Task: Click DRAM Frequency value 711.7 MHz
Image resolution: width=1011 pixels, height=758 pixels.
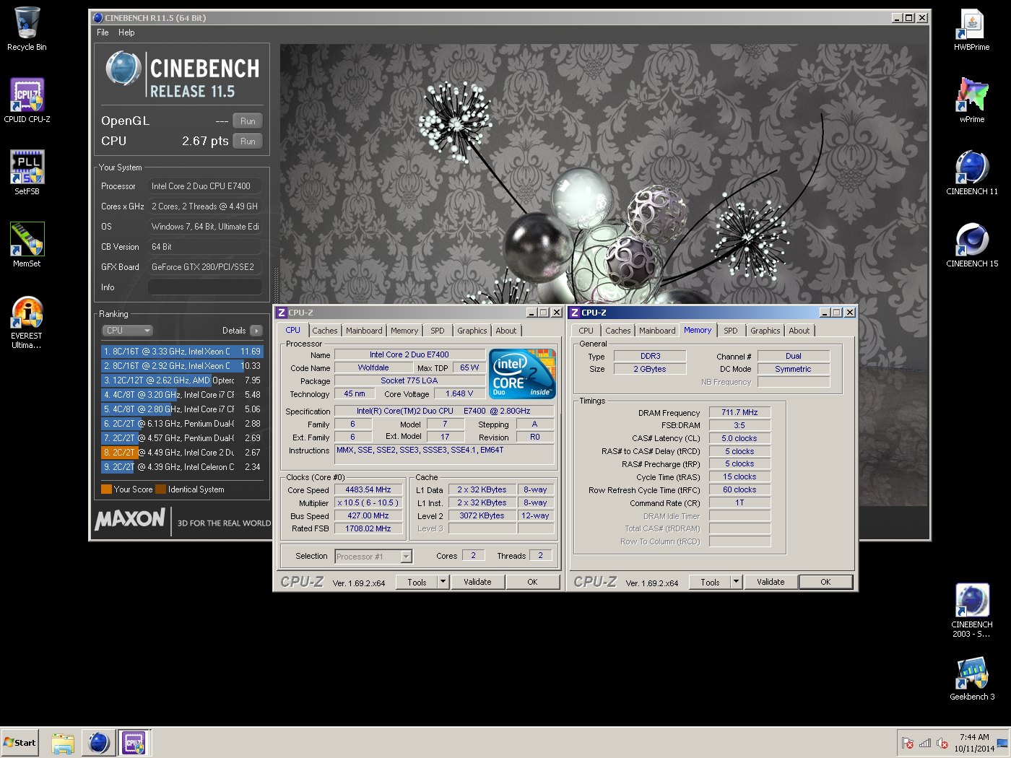Action: [x=739, y=413]
